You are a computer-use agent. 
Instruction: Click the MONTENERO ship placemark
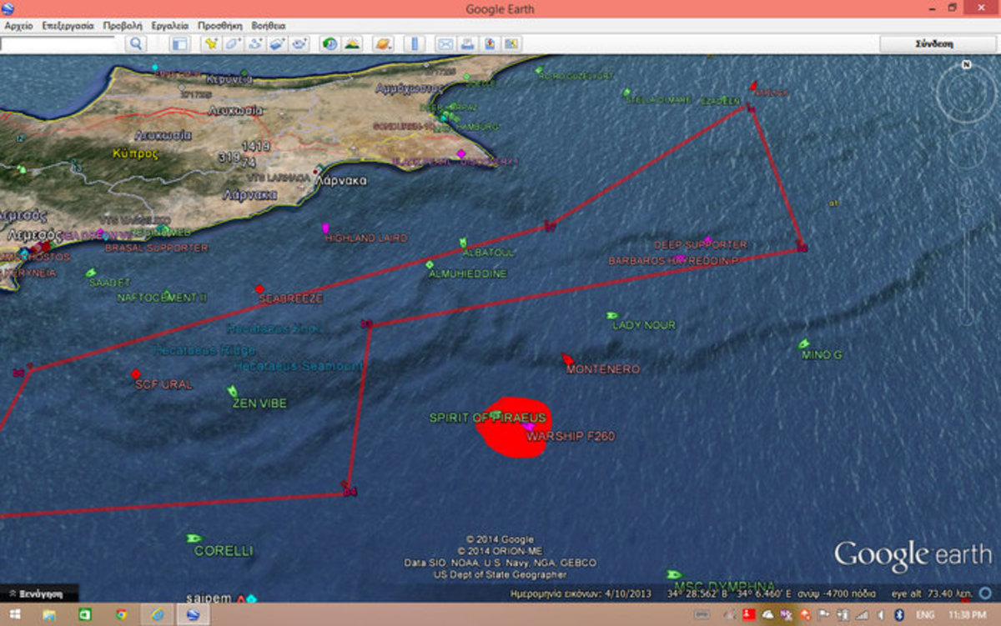pyautogui.click(x=567, y=358)
